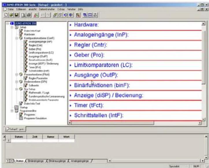Save setup using the floppy disk icon
The height and width of the screenshot is (168, 209).
tap(17, 15)
